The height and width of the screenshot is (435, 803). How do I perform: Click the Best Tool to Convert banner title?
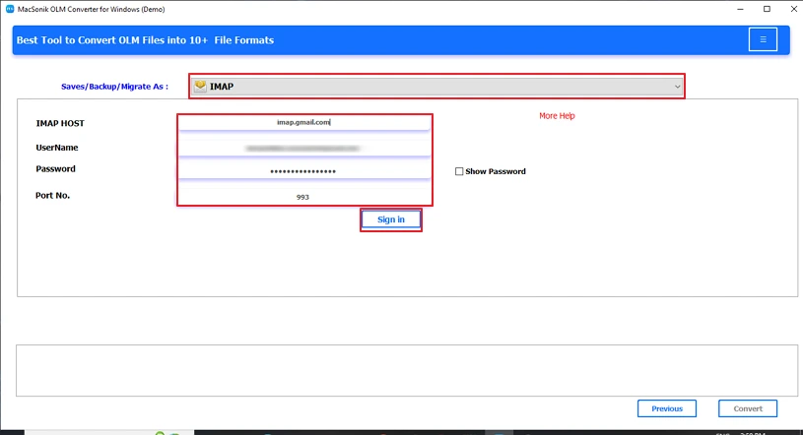(146, 40)
